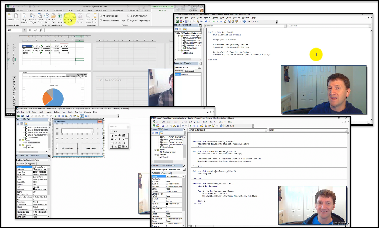The image size is (379, 228).
Task: Select the ComboBox control in Toolbox
Action: tap(123, 135)
